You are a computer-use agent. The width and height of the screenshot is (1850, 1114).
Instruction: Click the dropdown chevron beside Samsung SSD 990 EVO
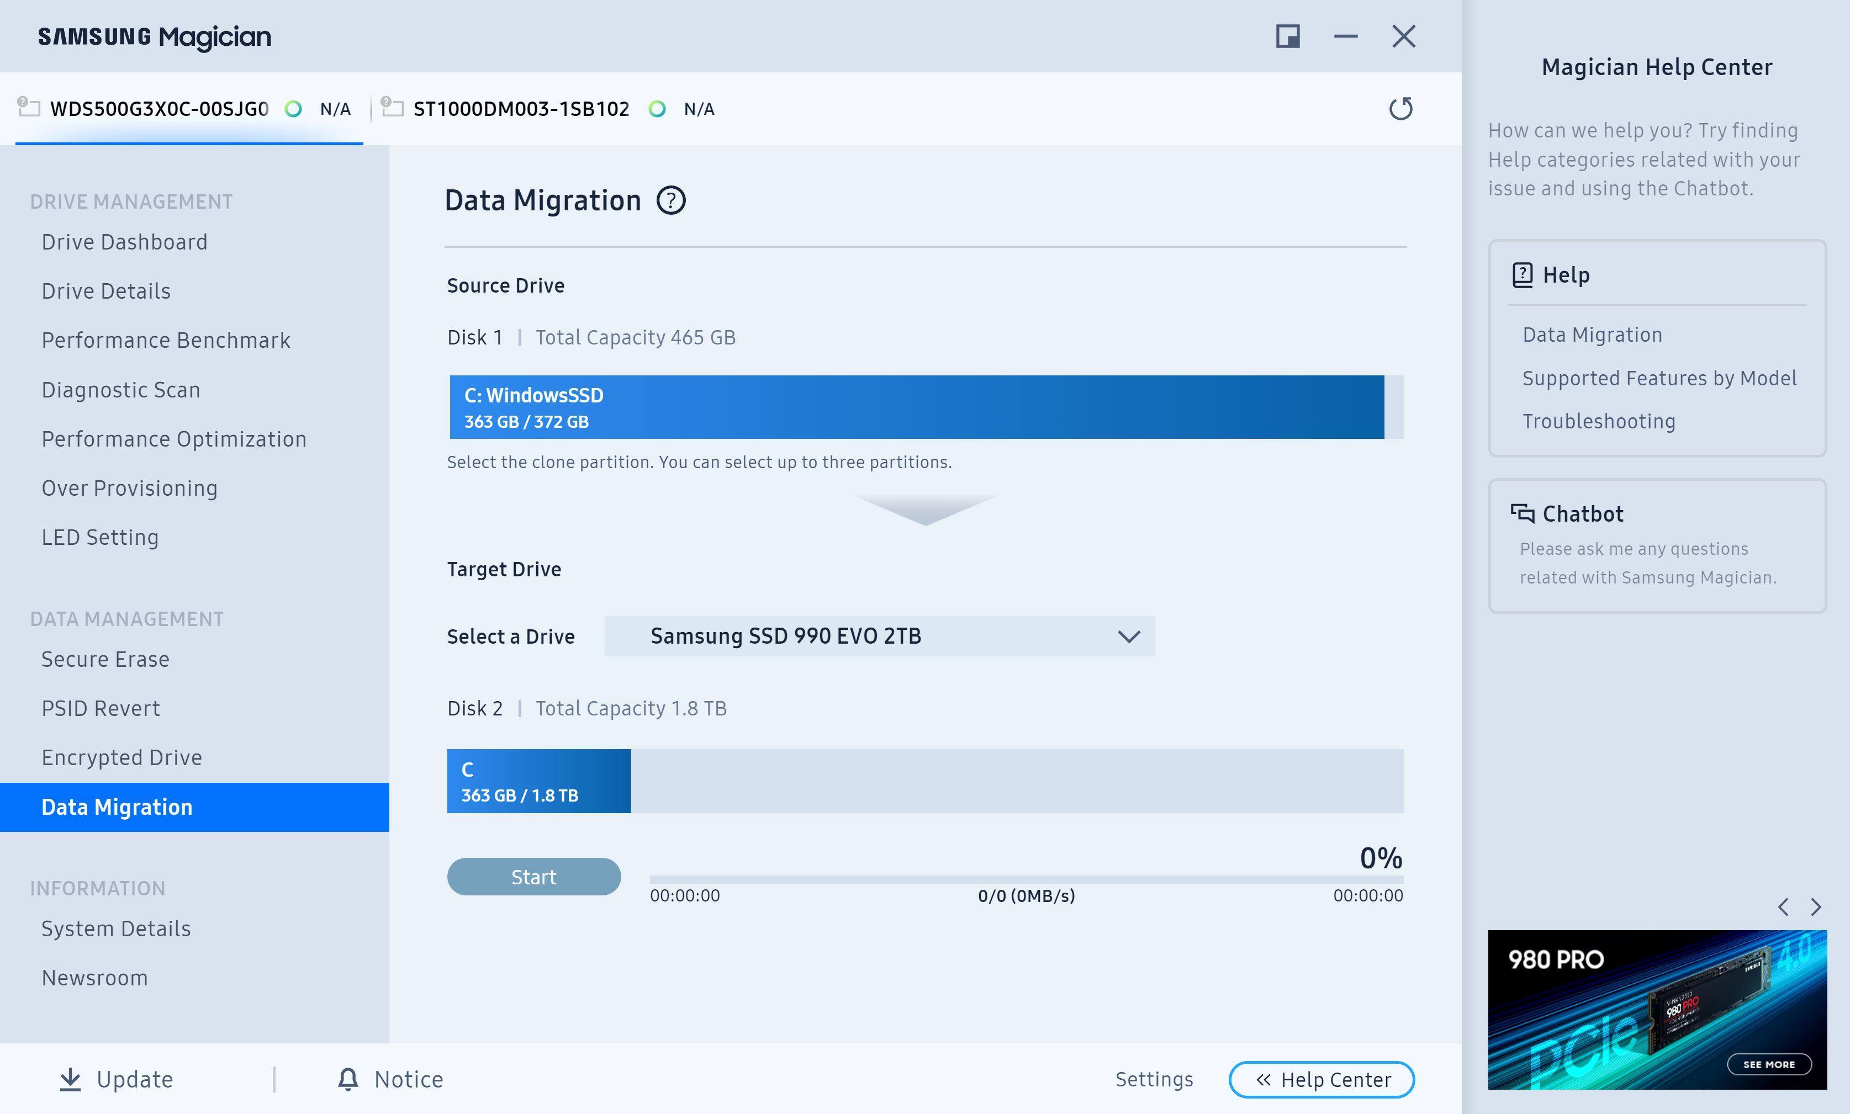click(x=1128, y=636)
